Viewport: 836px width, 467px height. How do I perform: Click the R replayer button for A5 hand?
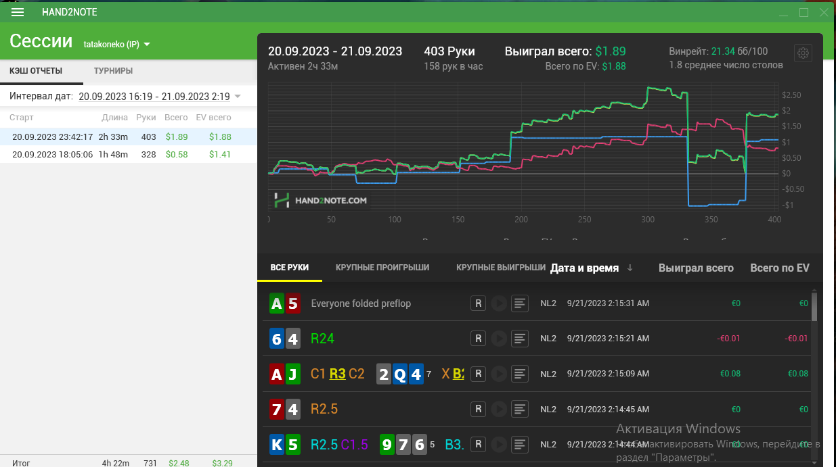tap(478, 303)
